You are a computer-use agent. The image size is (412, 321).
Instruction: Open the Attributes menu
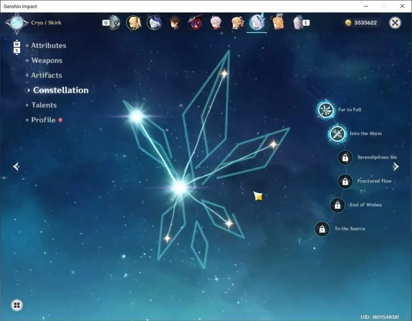click(49, 45)
